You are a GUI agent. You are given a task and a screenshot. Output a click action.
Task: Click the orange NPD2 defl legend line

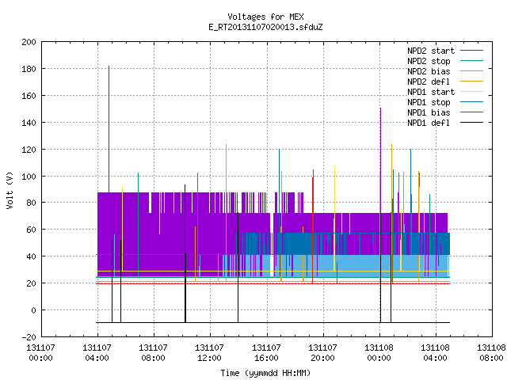pyautogui.click(x=471, y=82)
